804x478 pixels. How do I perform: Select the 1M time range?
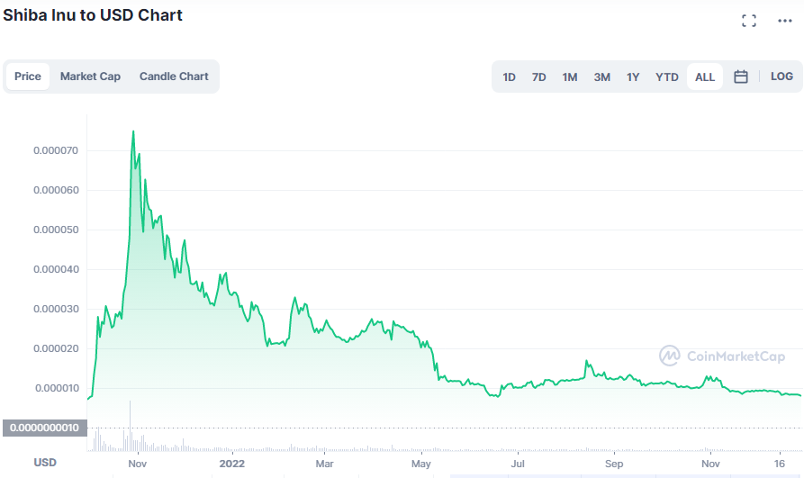[570, 77]
